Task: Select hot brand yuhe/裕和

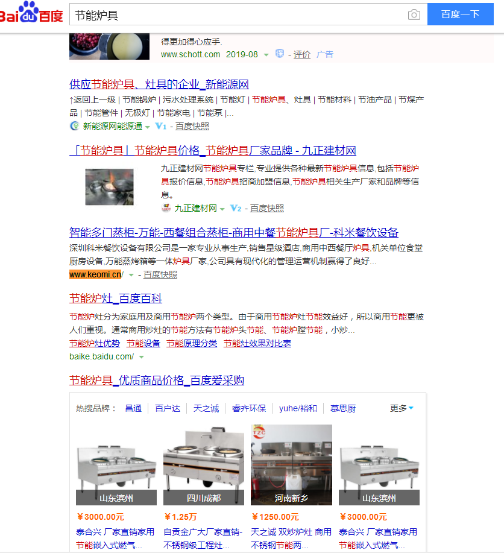Action: [298, 408]
